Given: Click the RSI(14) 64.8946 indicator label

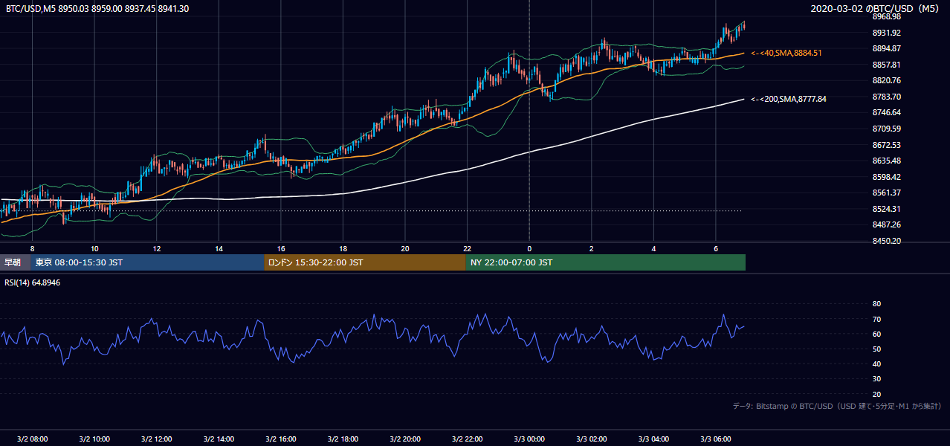Looking at the screenshot, I should [x=33, y=283].
